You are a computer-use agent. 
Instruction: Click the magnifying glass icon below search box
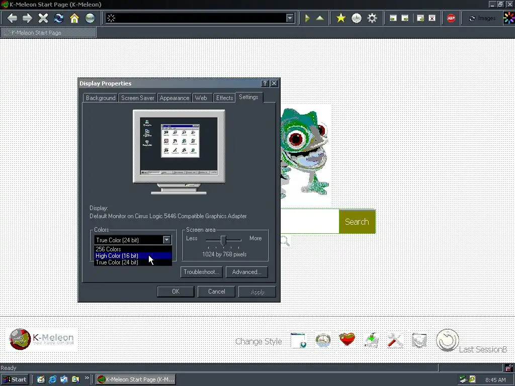(x=285, y=241)
